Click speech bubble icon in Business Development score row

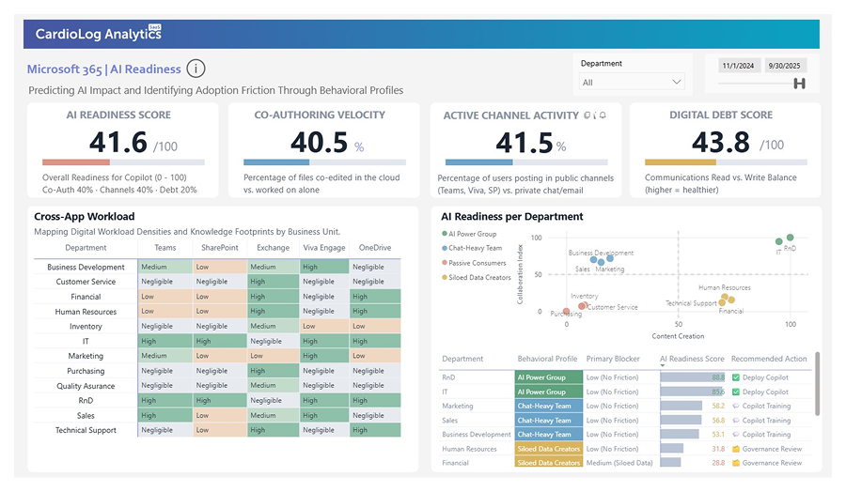735,435
